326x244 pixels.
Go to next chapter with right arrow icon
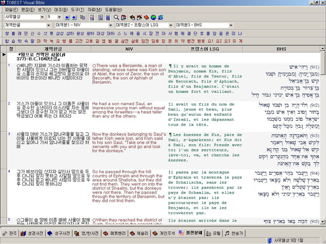point(74,18)
